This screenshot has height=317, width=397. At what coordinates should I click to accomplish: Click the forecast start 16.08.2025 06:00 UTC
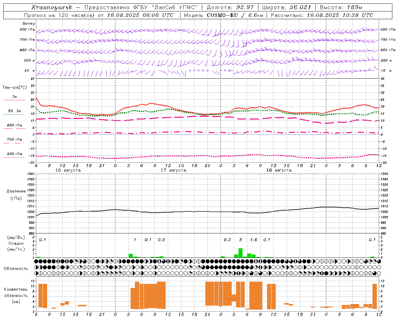[x=140, y=15]
